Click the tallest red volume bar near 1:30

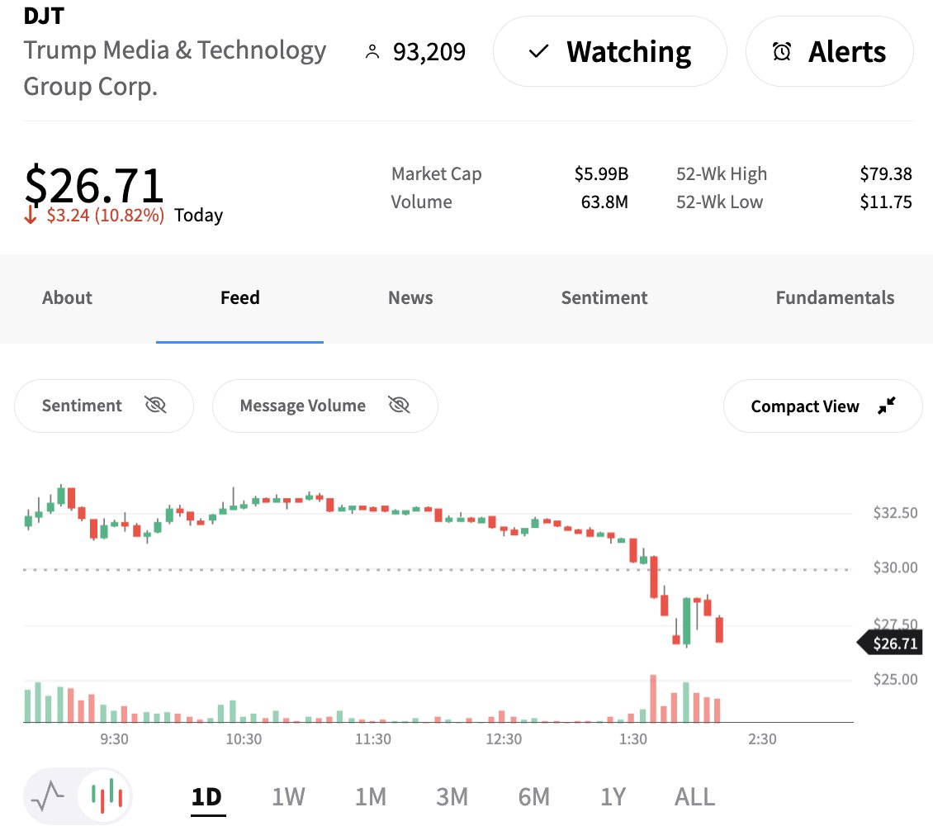653,698
